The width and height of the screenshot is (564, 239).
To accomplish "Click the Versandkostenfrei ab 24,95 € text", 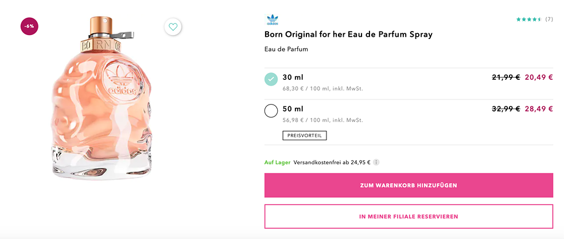I will click(332, 163).
